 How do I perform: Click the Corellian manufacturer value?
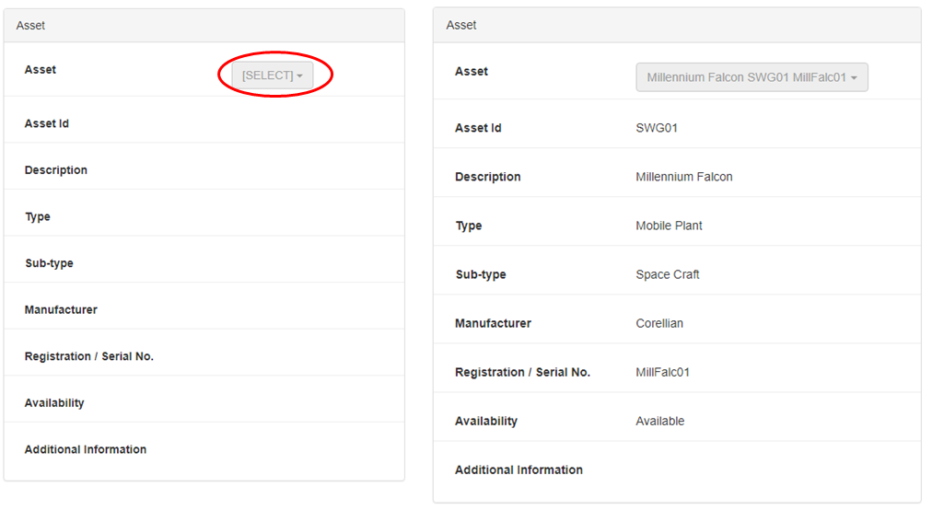coord(659,323)
